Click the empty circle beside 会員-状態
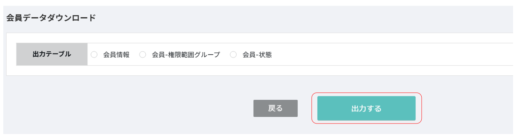The image size is (516, 138). tap(233, 55)
